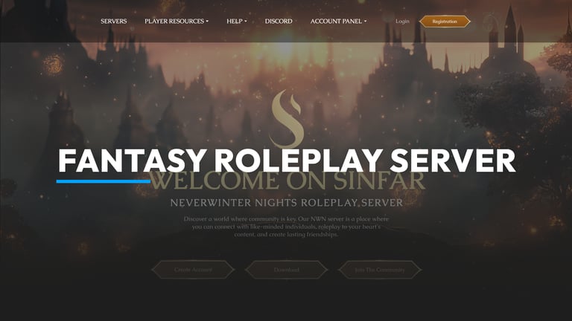Screen dimensions: 572x321
Task: Open the Servers menu item
Action: pos(114,21)
